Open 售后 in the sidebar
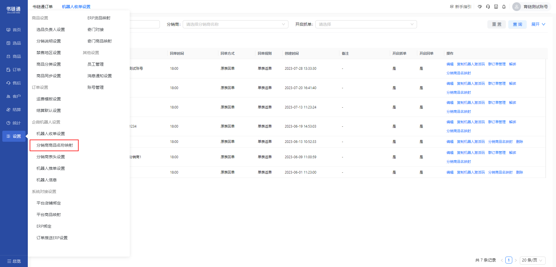556x267 pixels. point(14,83)
